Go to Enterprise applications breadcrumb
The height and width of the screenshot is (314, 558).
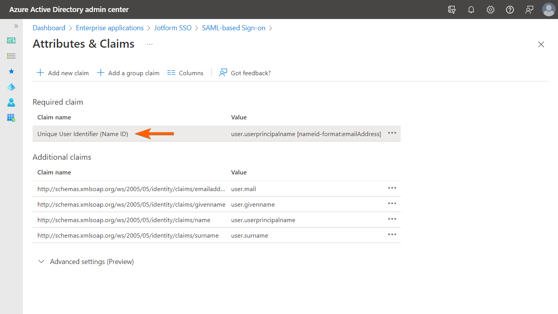[x=110, y=28]
